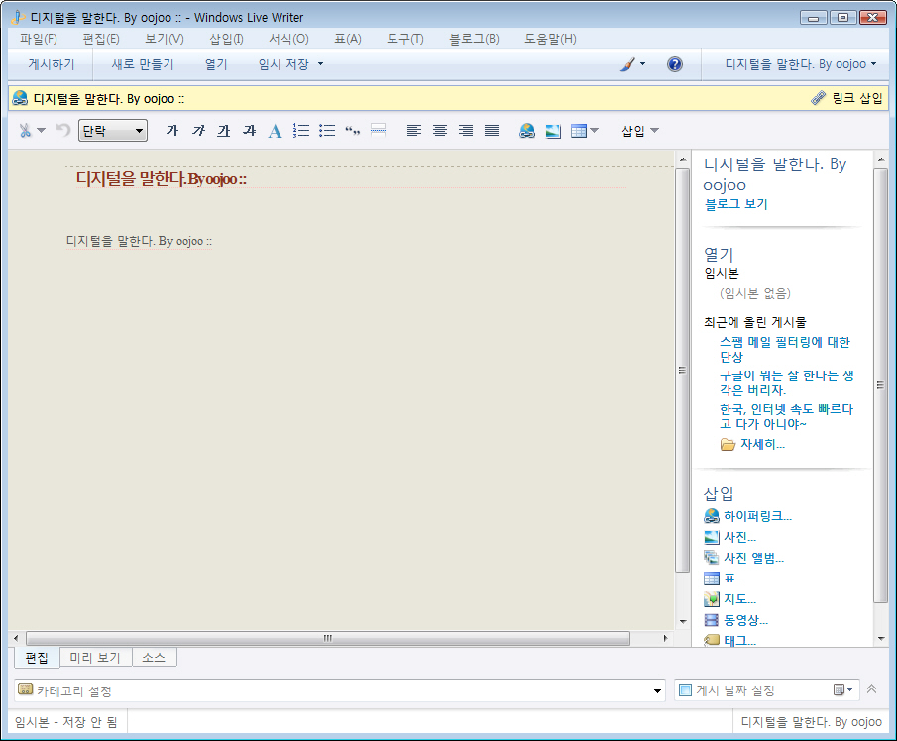
Task: Open help with the blue question mark
Action: (x=675, y=64)
